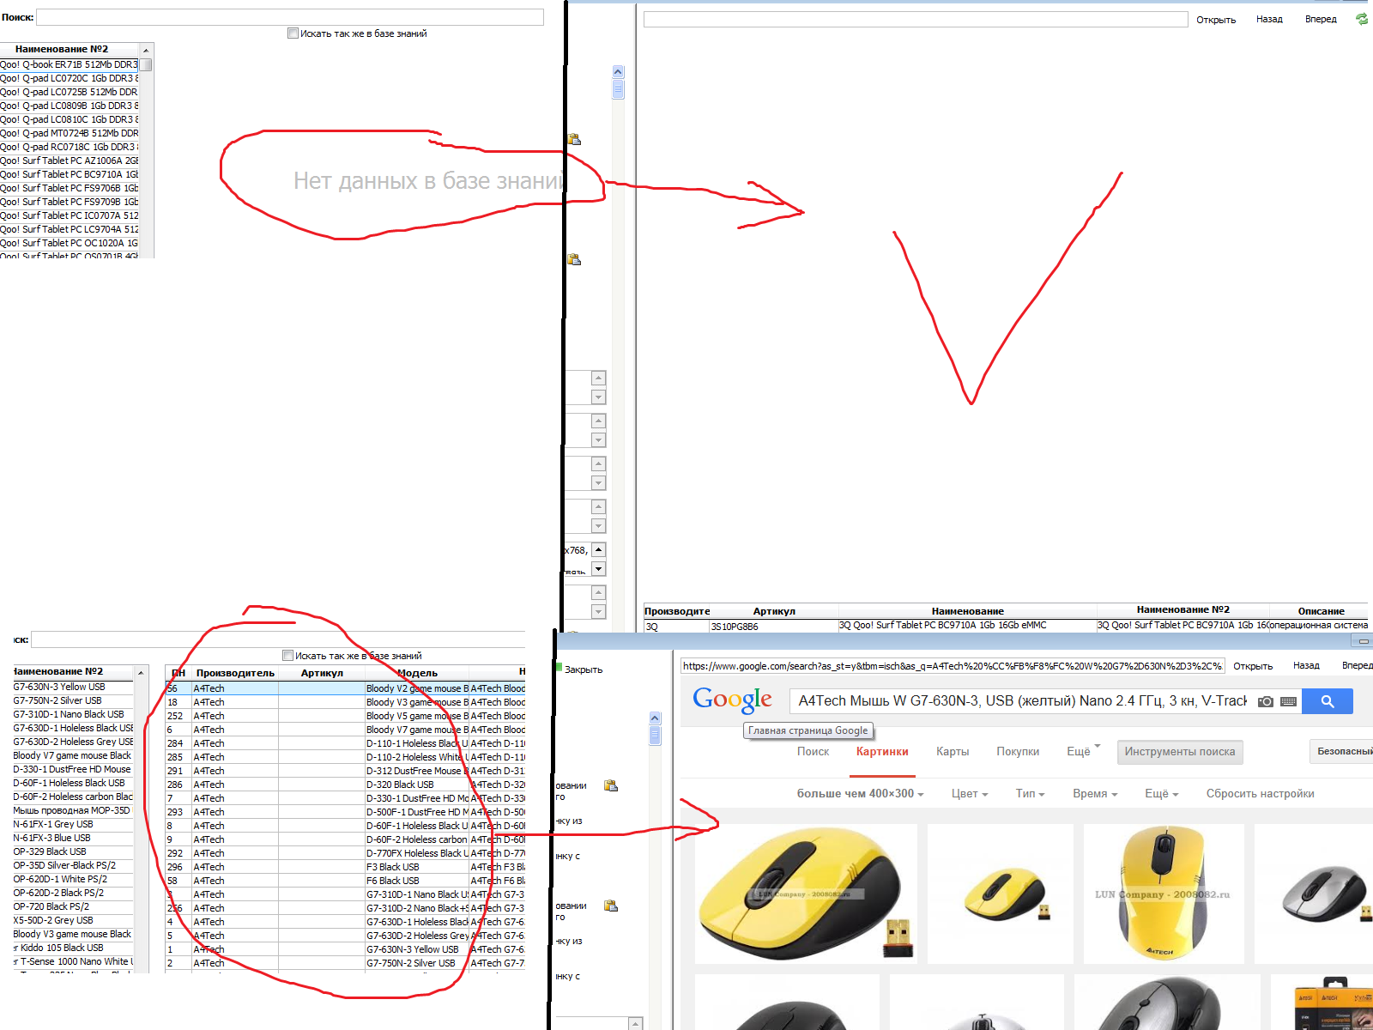Select 'Мышь проводная МОР-35D' list row

point(73,810)
